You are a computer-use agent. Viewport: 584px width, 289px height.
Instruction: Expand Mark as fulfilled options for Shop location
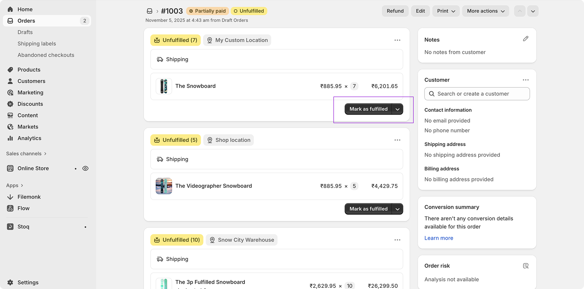coord(397,209)
